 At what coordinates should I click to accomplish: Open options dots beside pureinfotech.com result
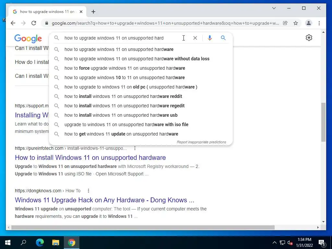[x=135, y=148]
